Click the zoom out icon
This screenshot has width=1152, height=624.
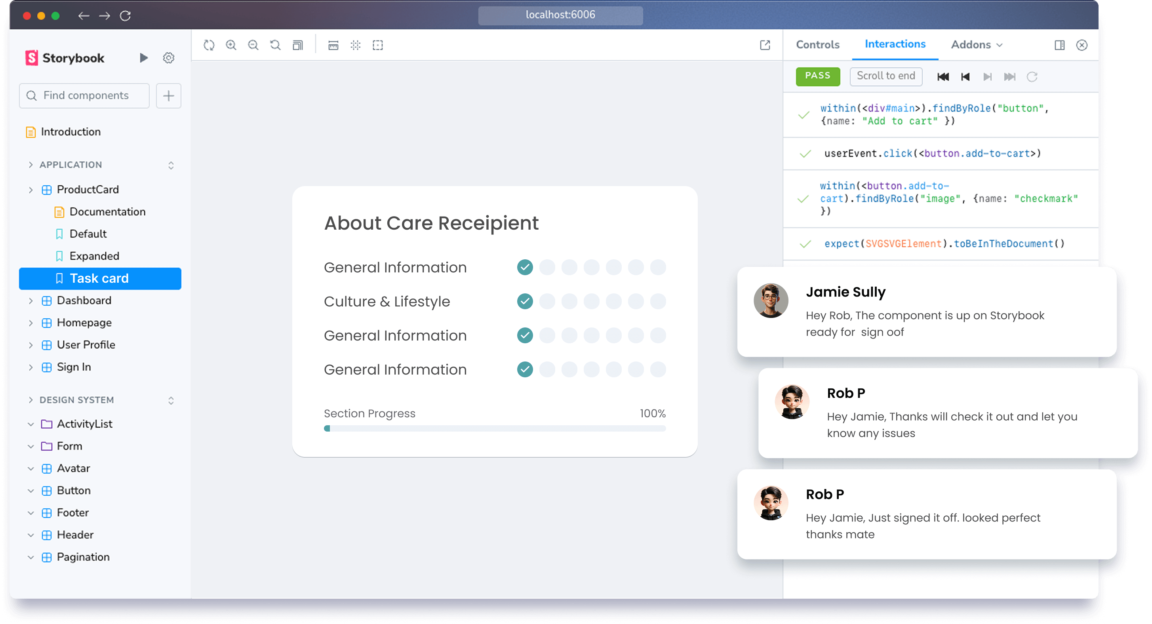click(253, 45)
